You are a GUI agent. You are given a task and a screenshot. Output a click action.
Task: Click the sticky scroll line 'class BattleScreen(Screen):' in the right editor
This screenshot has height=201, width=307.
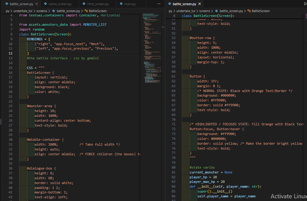point(208,16)
